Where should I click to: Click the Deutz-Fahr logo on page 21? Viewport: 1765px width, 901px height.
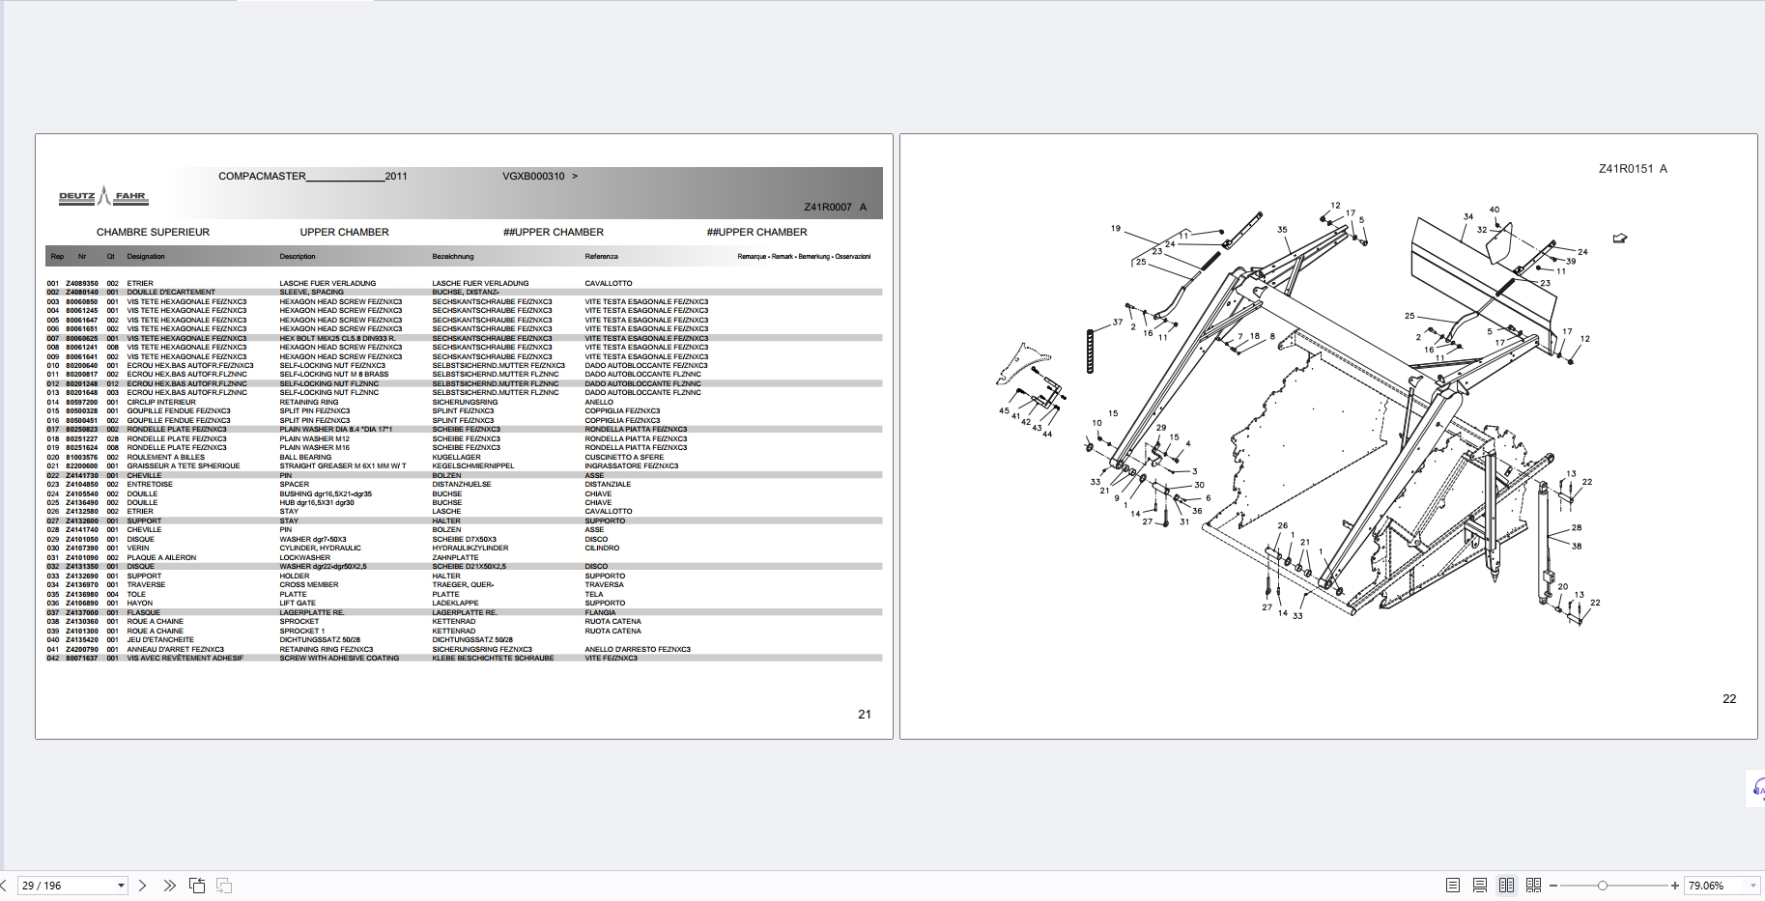(103, 197)
